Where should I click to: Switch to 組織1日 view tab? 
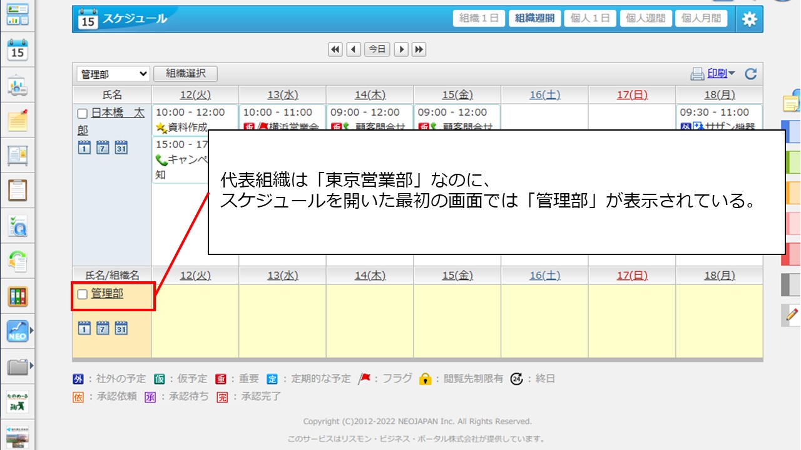(x=479, y=19)
